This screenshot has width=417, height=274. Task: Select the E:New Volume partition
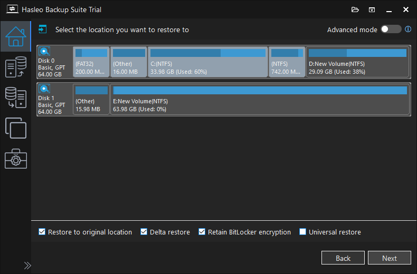260,99
